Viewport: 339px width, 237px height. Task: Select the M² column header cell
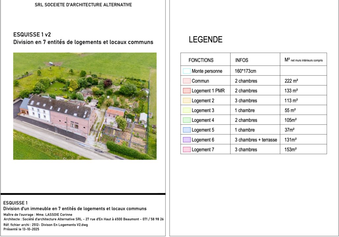click(x=303, y=60)
